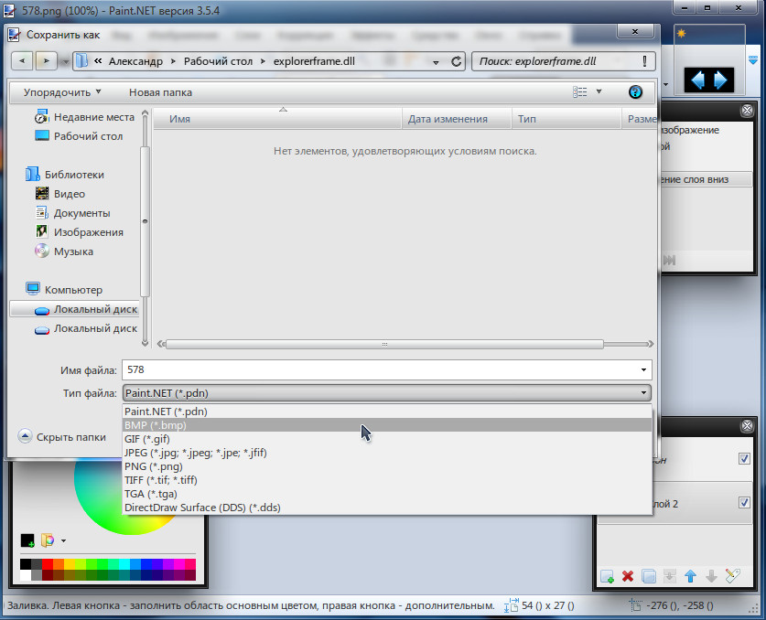
Task: Click the grayed-out Merge layer down icon
Action: pyautogui.click(x=670, y=576)
